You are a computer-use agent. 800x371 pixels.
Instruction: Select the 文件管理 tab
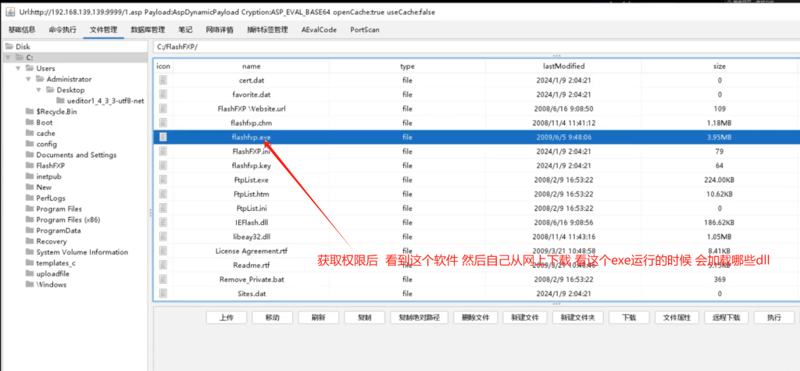(104, 30)
